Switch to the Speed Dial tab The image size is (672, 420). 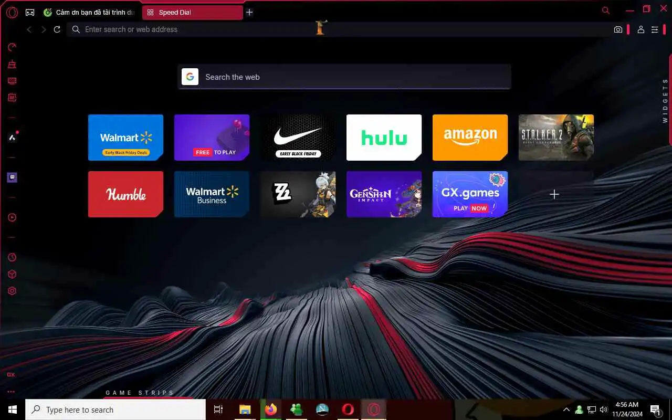[192, 12]
